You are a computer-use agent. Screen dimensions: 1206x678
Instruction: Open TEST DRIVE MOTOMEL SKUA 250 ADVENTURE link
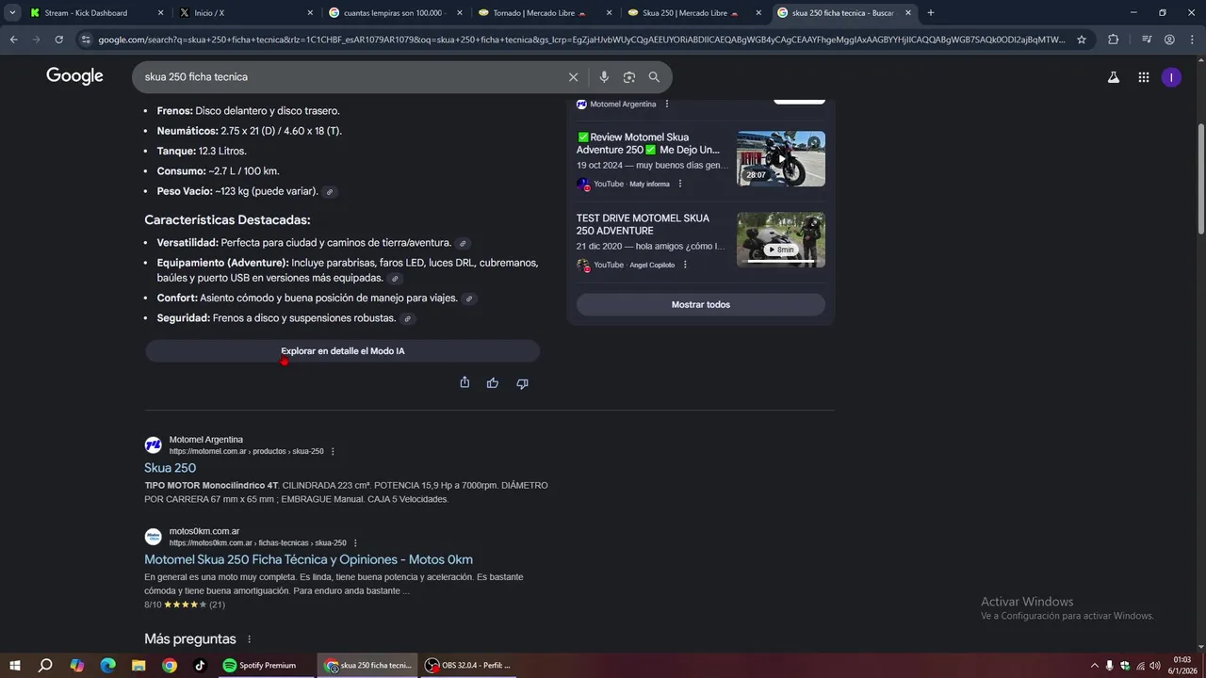[x=643, y=224]
